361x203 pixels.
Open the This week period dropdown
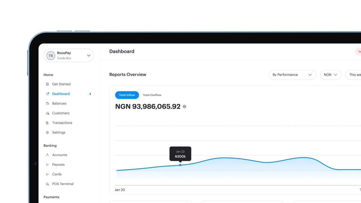pyautogui.click(x=353, y=75)
